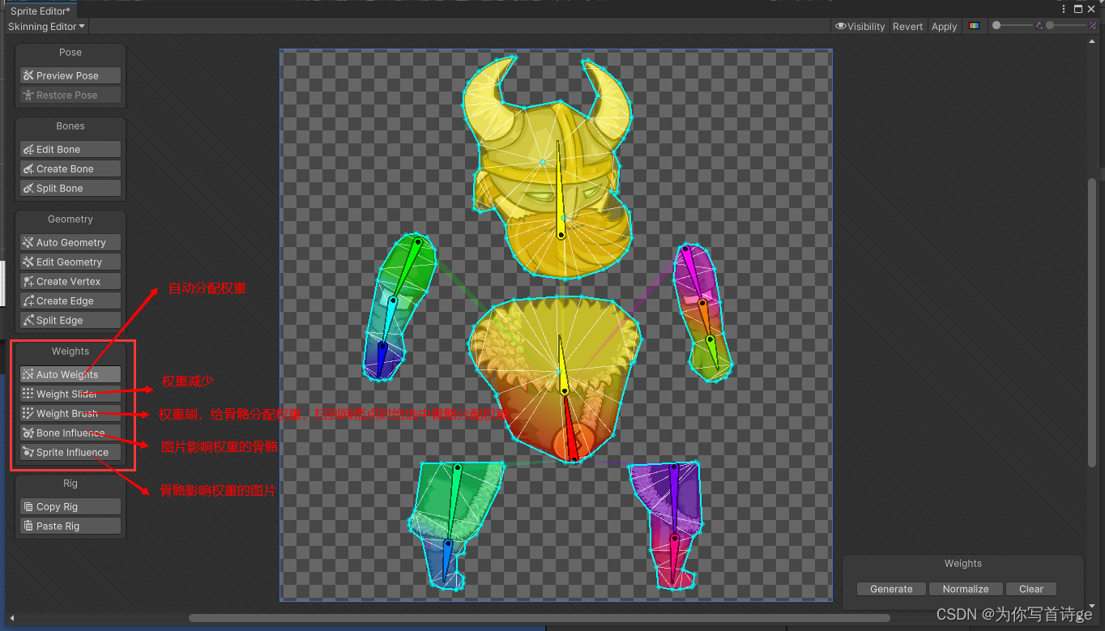This screenshot has width=1105, height=631.
Task: Revert the sprite changes
Action: pos(907,26)
